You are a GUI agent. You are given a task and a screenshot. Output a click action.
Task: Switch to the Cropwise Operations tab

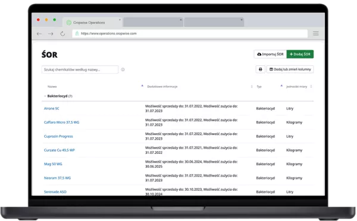(92, 23)
